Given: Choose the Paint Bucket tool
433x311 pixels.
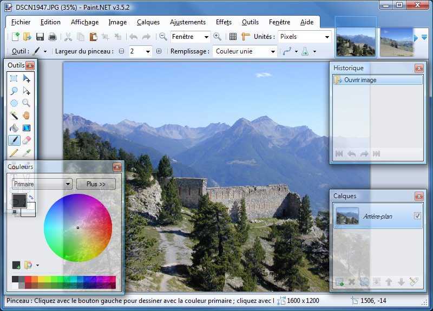Looking at the screenshot, I should [x=14, y=128].
